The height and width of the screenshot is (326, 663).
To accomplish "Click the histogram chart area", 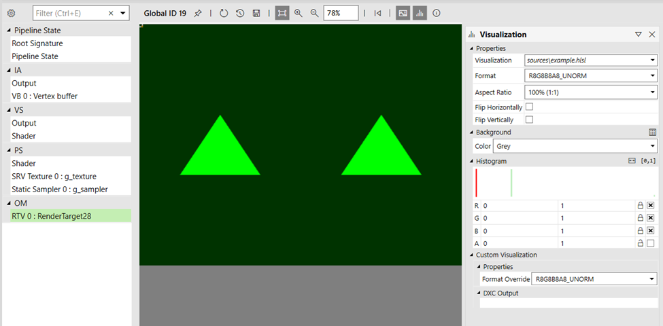I will tap(565, 183).
